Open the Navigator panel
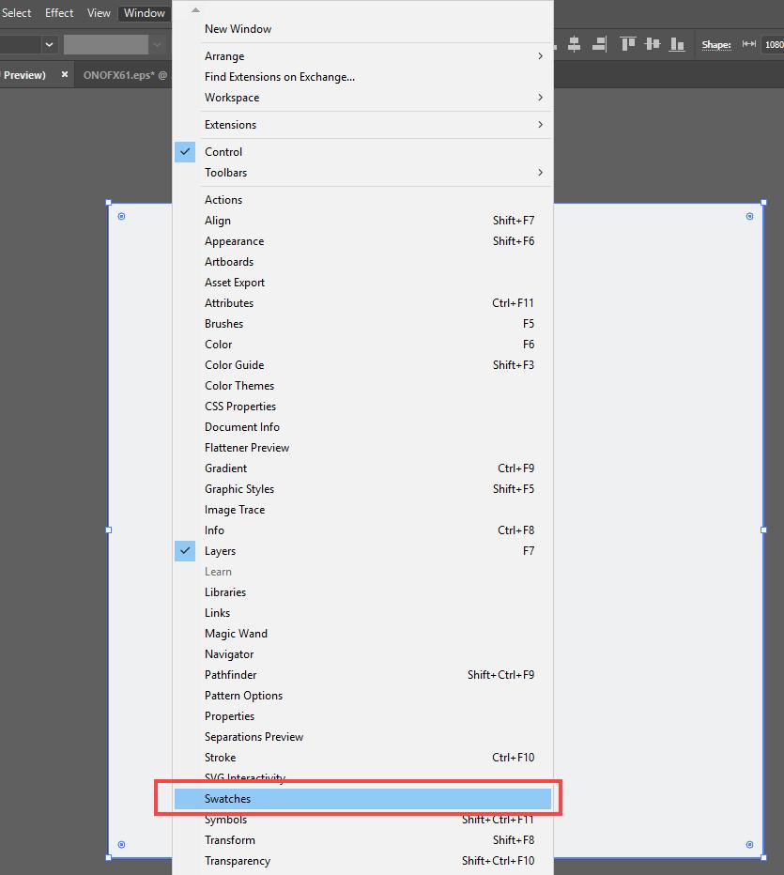This screenshot has width=784, height=875. pyautogui.click(x=362, y=654)
